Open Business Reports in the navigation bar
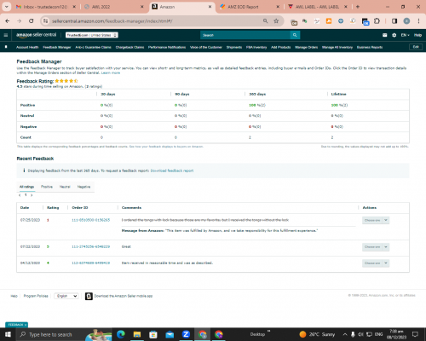Screen dimensions: 426x341 (370, 47)
